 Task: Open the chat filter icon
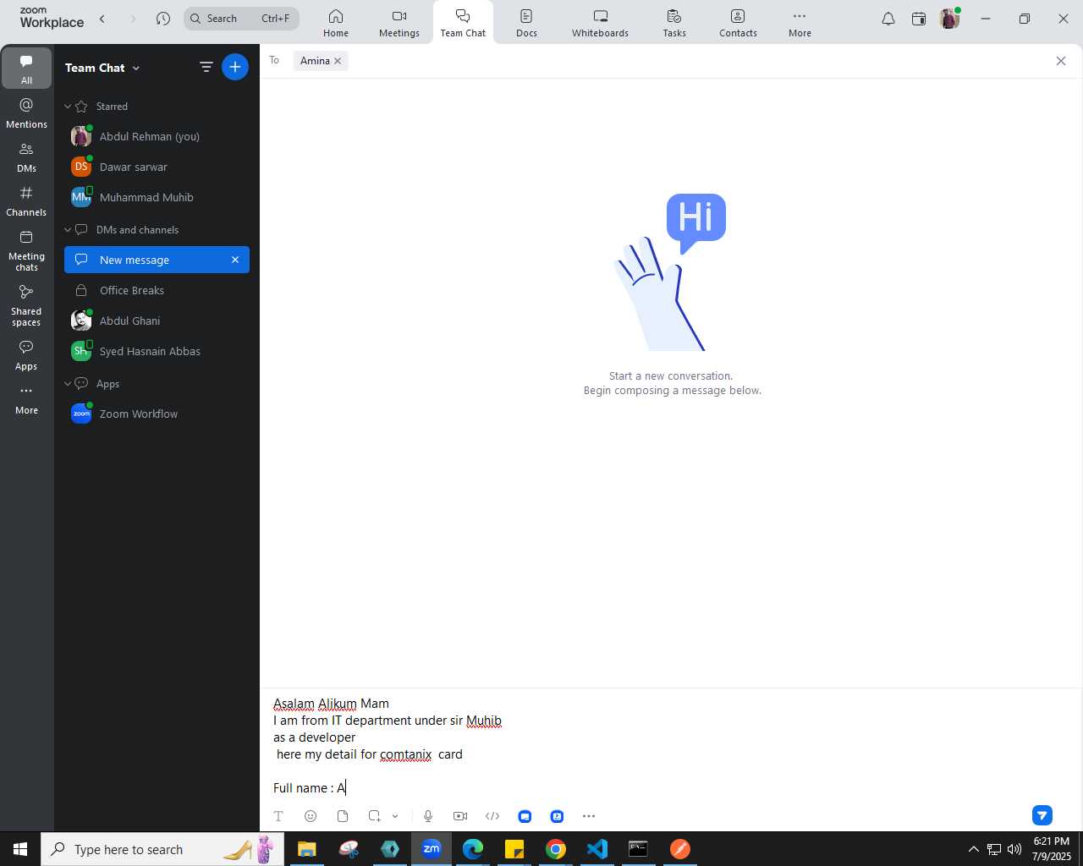point(206,67)
